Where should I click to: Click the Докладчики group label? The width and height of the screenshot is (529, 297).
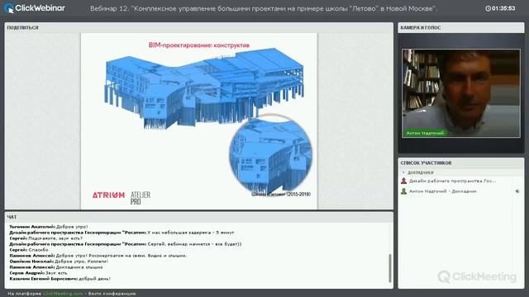click(x=421, y=172)
